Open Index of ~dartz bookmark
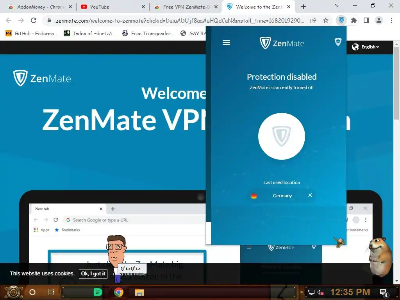400x300 pixels. pos(90,34)
